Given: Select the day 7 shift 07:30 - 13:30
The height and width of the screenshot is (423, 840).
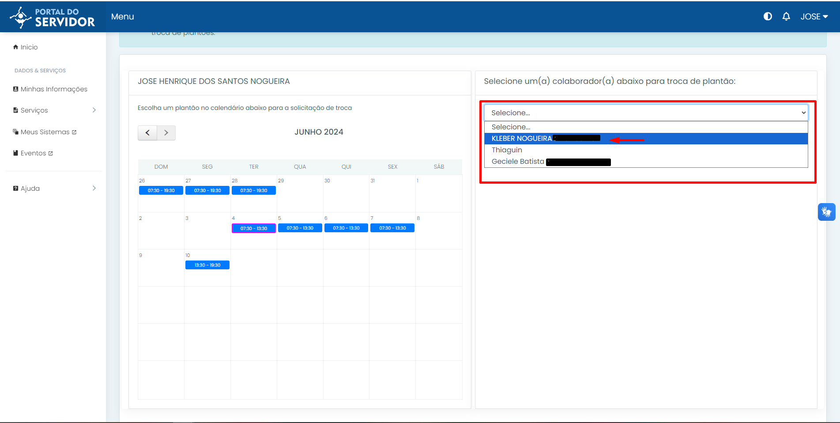Looking at the screenshot, I should [x=392, y=228].
